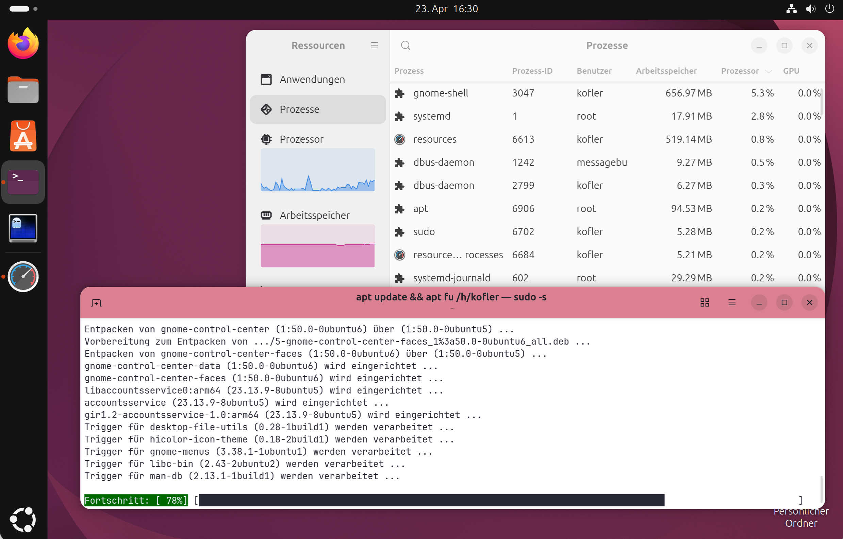Select Prozessor in the sidebar
843x539 pixels.
point(301,139)
